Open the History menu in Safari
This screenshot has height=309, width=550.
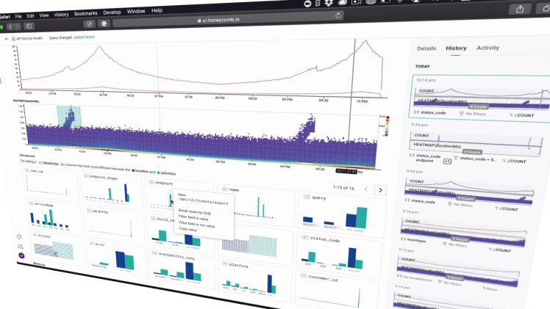[x=62, y=13]
